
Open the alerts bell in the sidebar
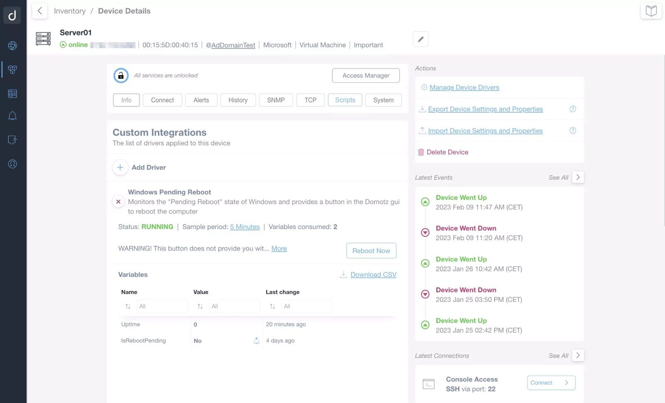[x=12, y=116]
